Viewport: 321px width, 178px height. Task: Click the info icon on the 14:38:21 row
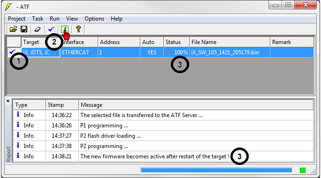[x=18, y=156]
